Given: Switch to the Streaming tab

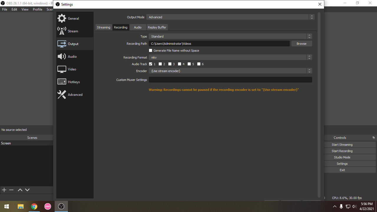Looking at the screenshot, I should tap(103, 27).
